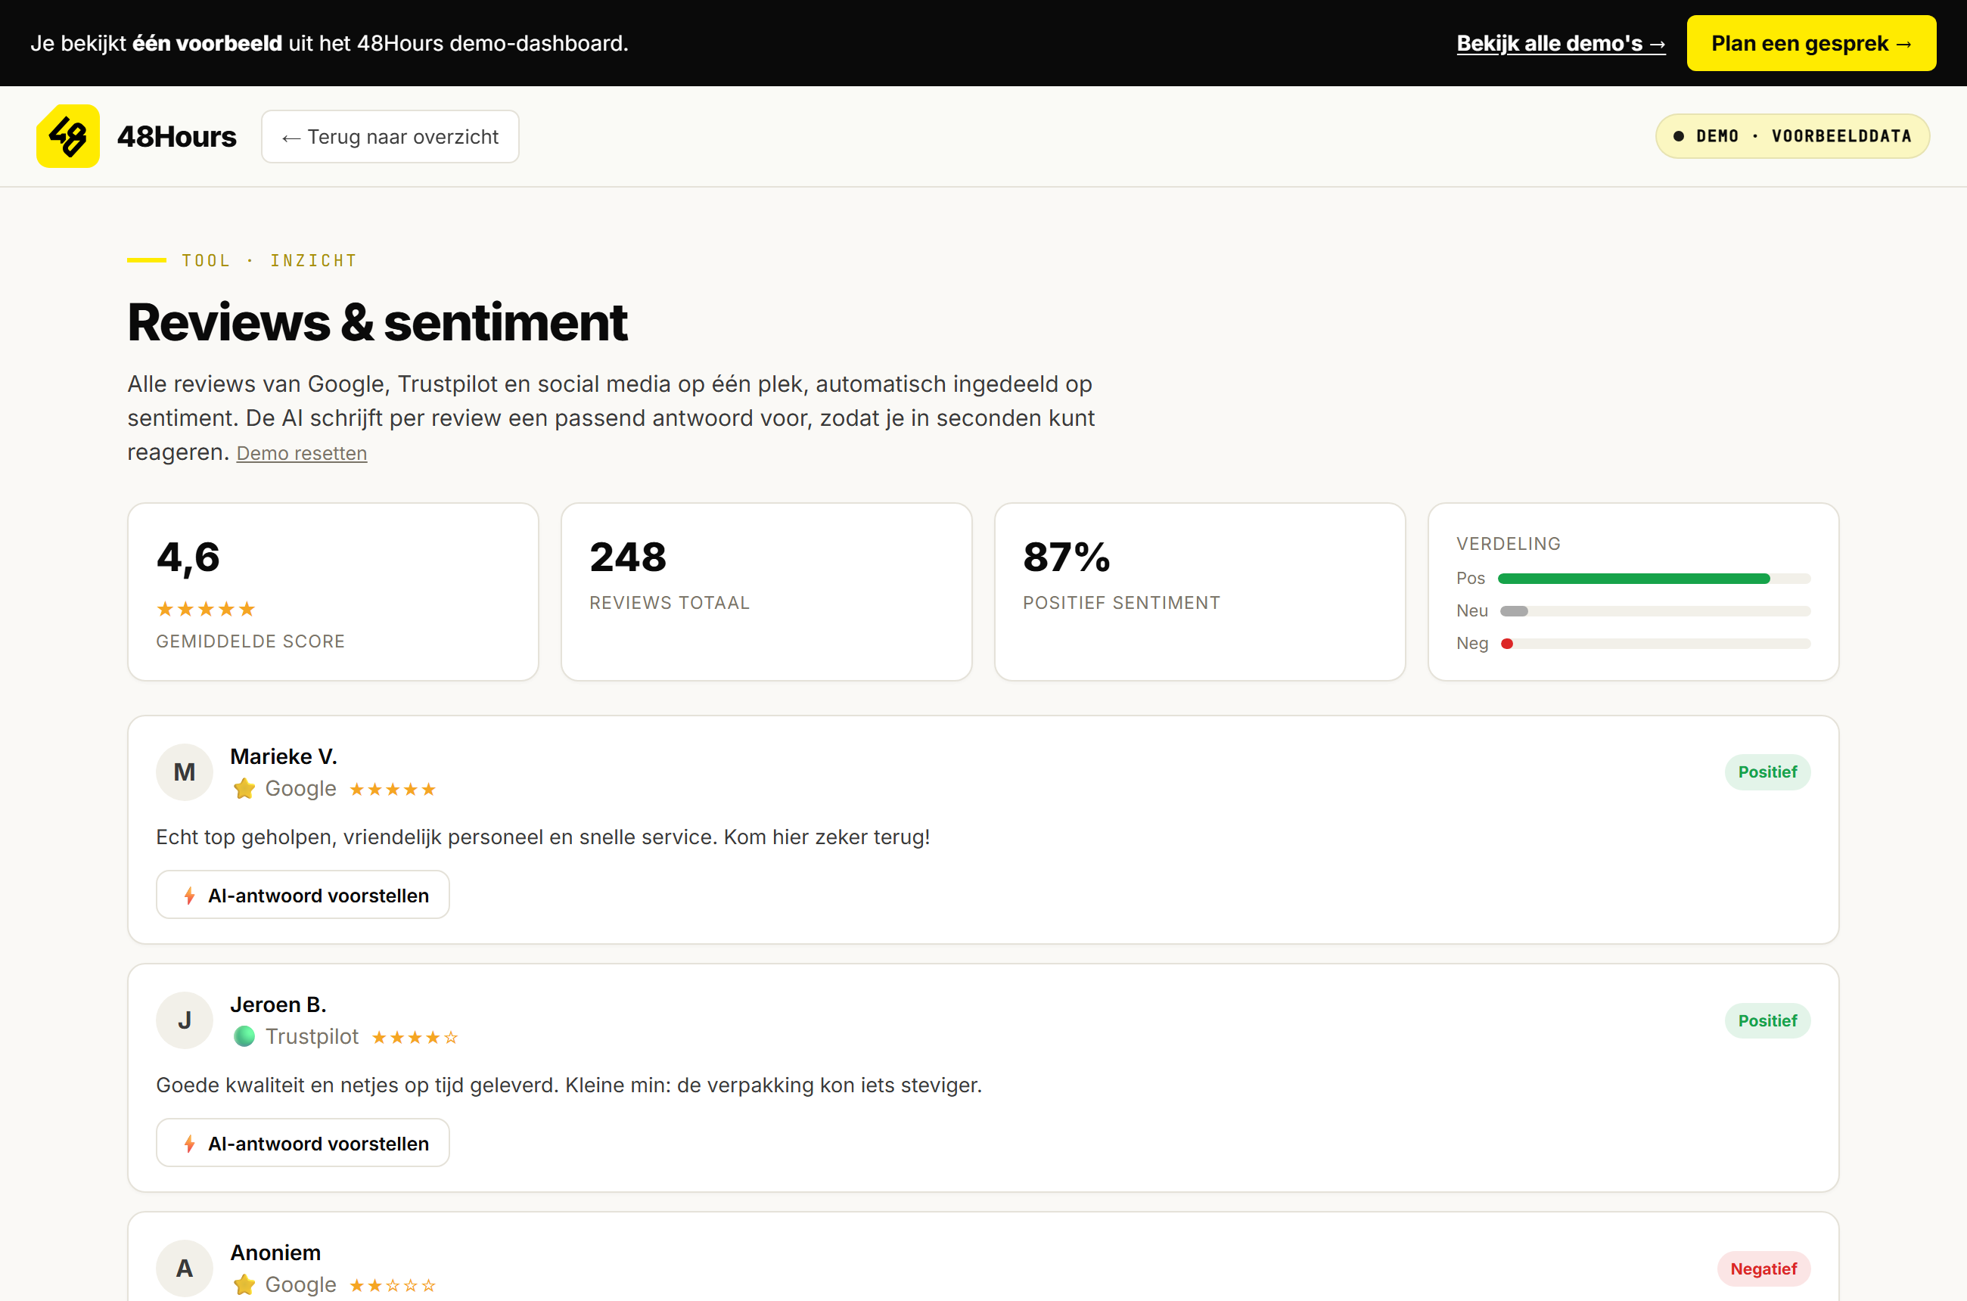The height and width of the screenshot is (1301, 1967).
Task: Click the Trustpilot source label
Action: 312,1036
